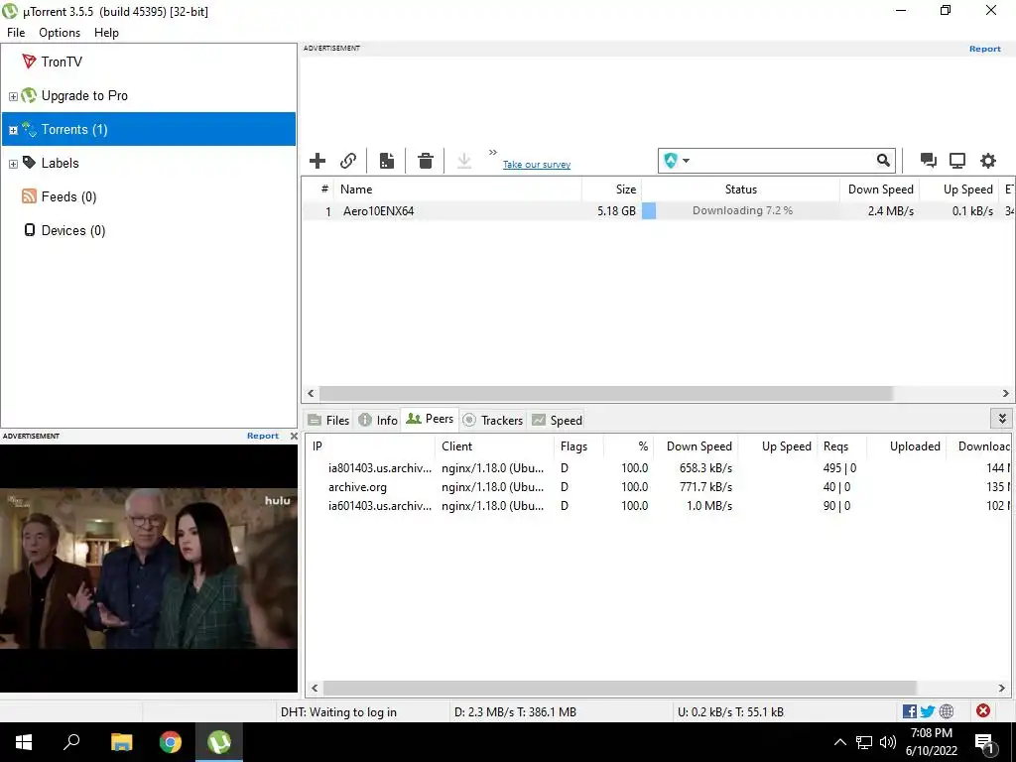Click the Add Torrent plus icon

(x=317, y=161)
